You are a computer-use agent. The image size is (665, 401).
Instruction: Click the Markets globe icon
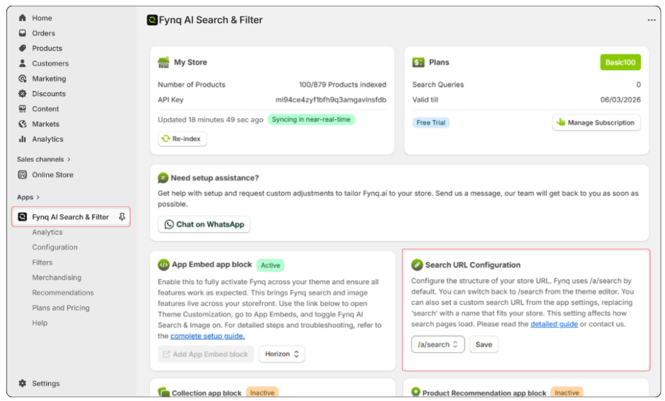coord(23,124)
